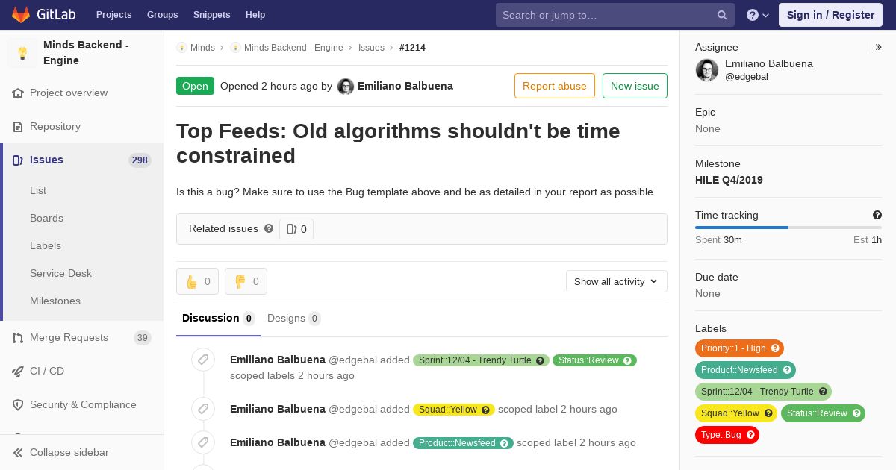
Task: Click the Report abuse button
Action: coord(555,86)
